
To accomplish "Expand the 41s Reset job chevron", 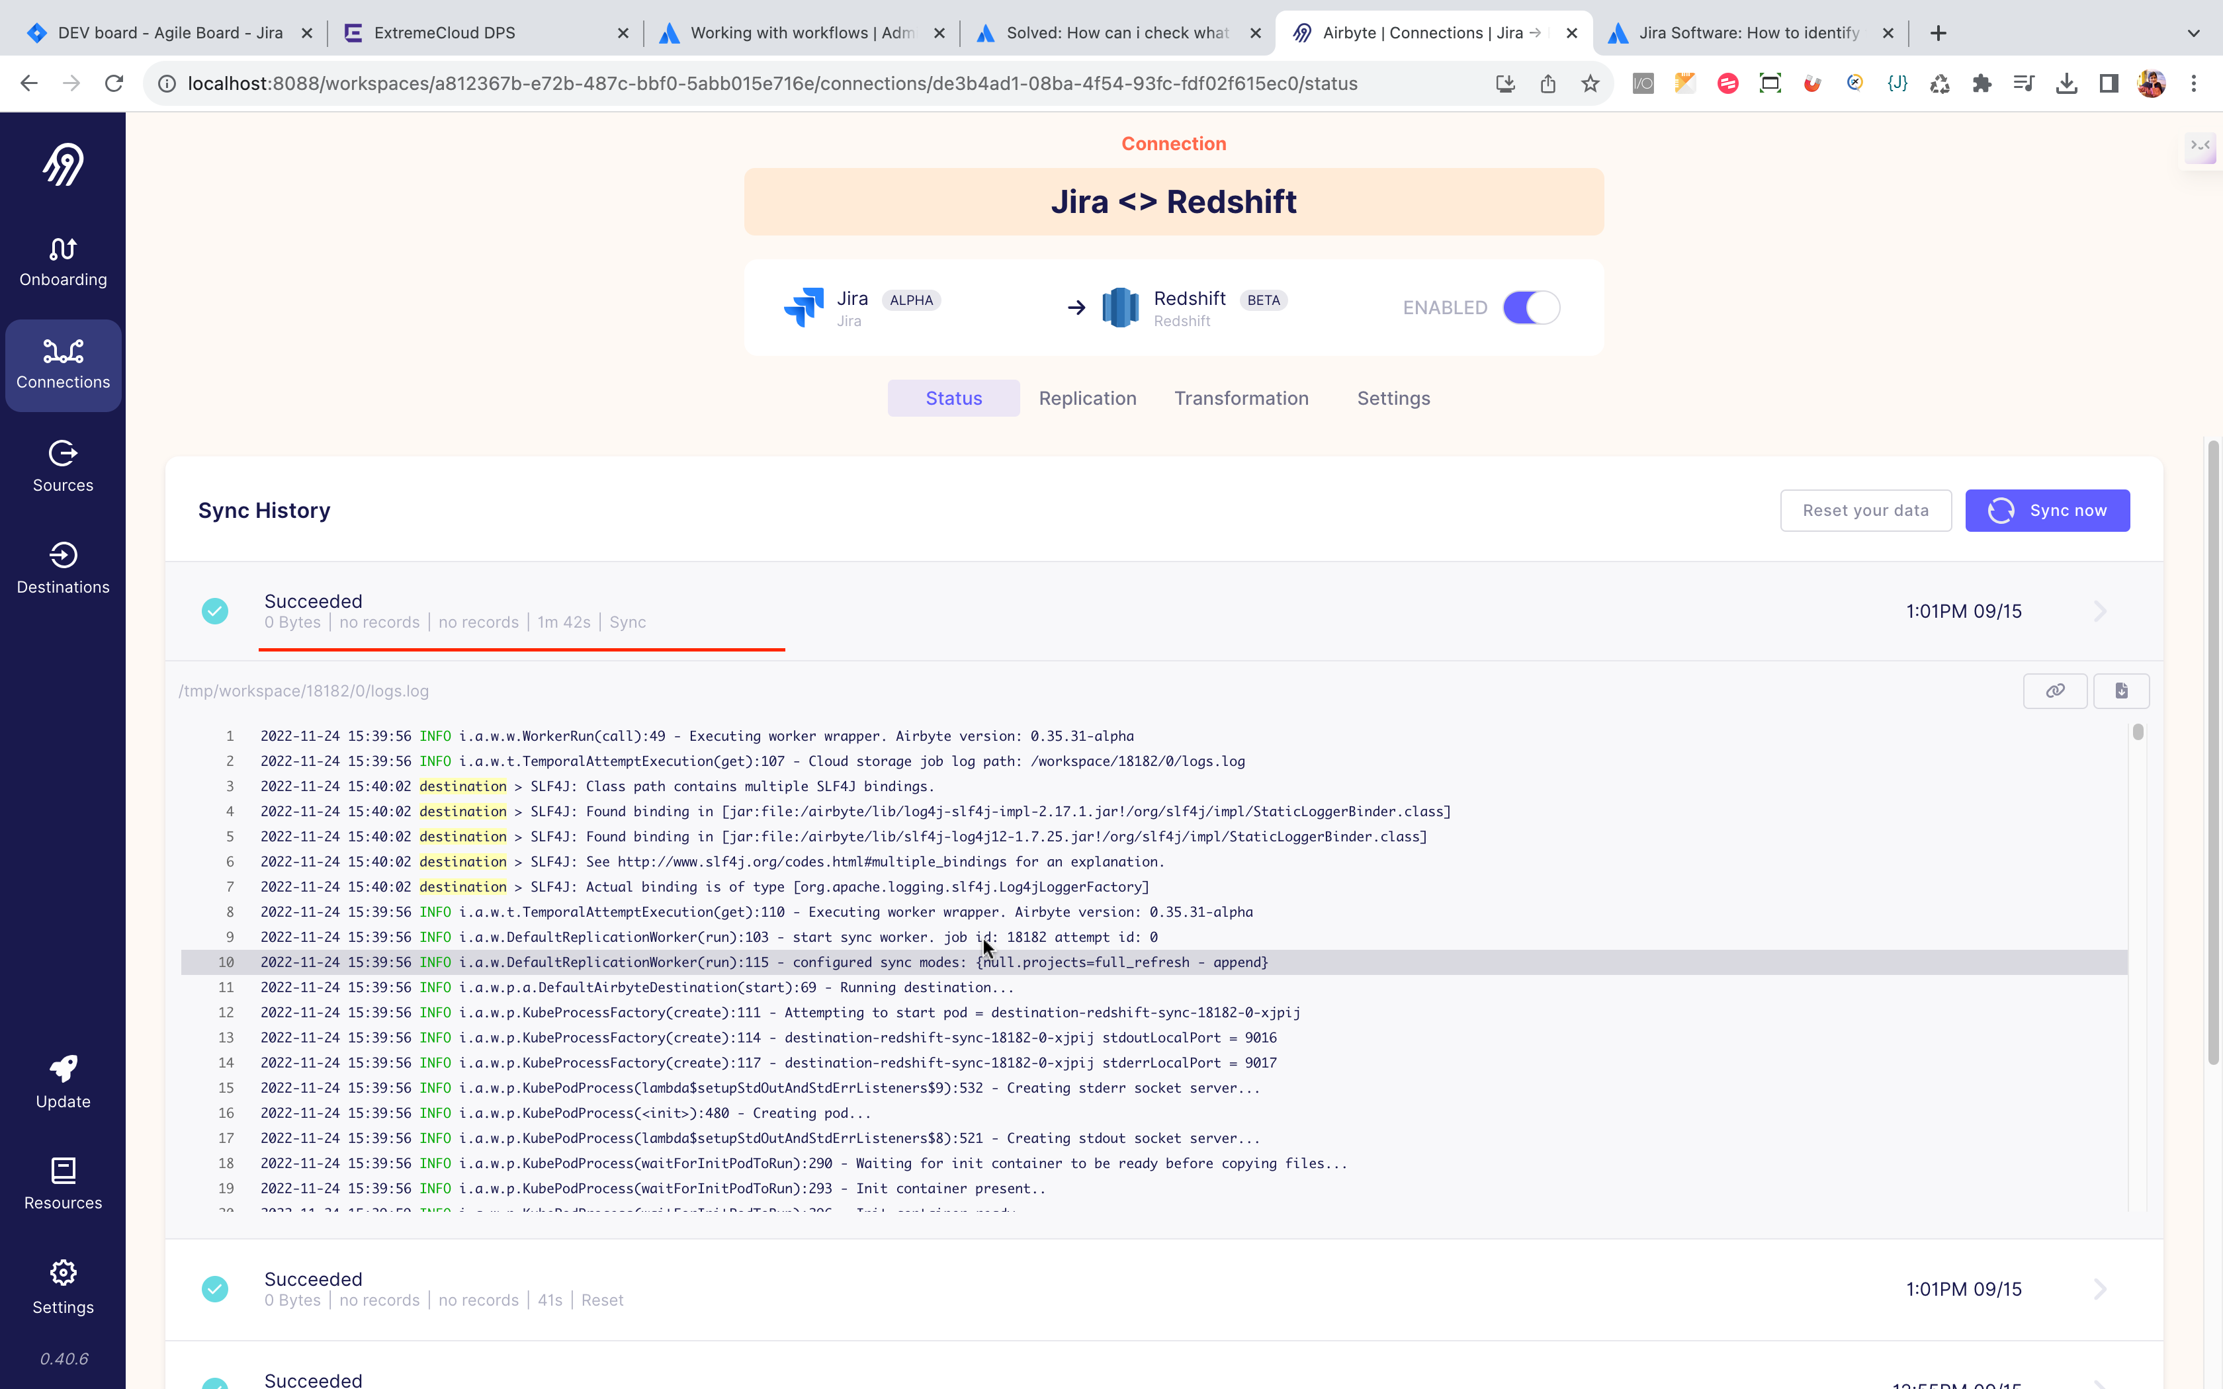I will (2100, 1289).
